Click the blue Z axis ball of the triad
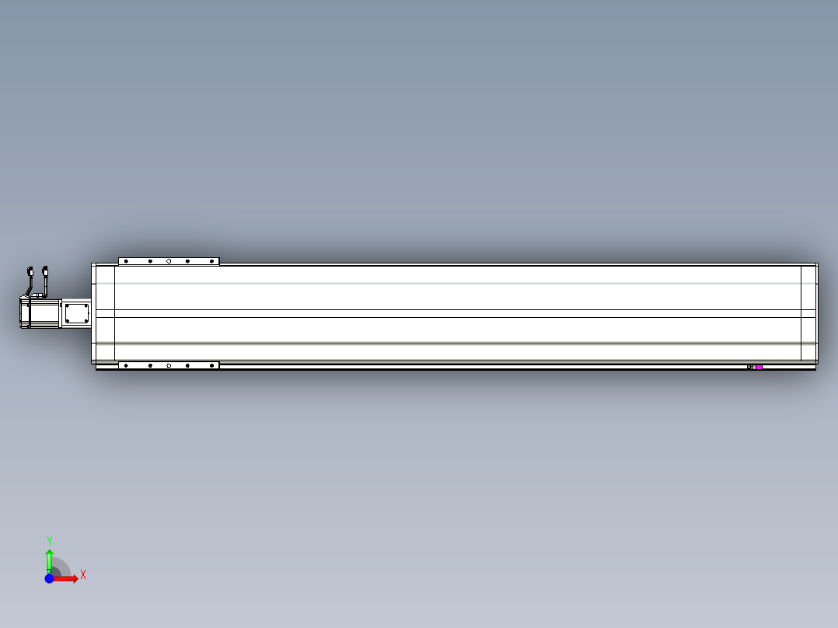This screenshot has width=838, height=628. pyautogui.click(x=49, y=578)
